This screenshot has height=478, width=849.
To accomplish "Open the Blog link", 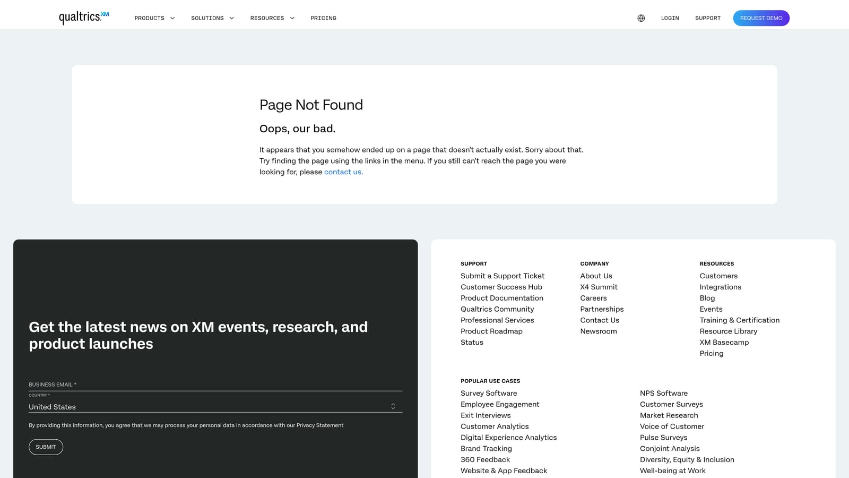I will pyautogui.click(x=707, y=298).
